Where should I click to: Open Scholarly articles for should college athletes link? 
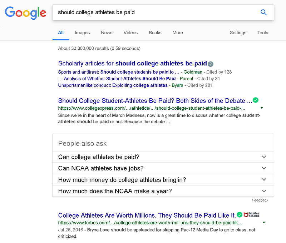132,64
